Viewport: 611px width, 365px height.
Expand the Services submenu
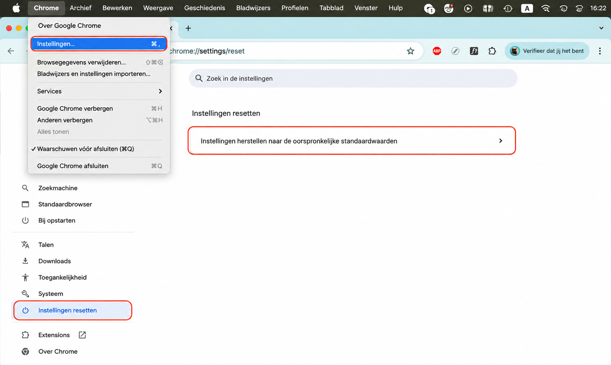coord(99,91)
